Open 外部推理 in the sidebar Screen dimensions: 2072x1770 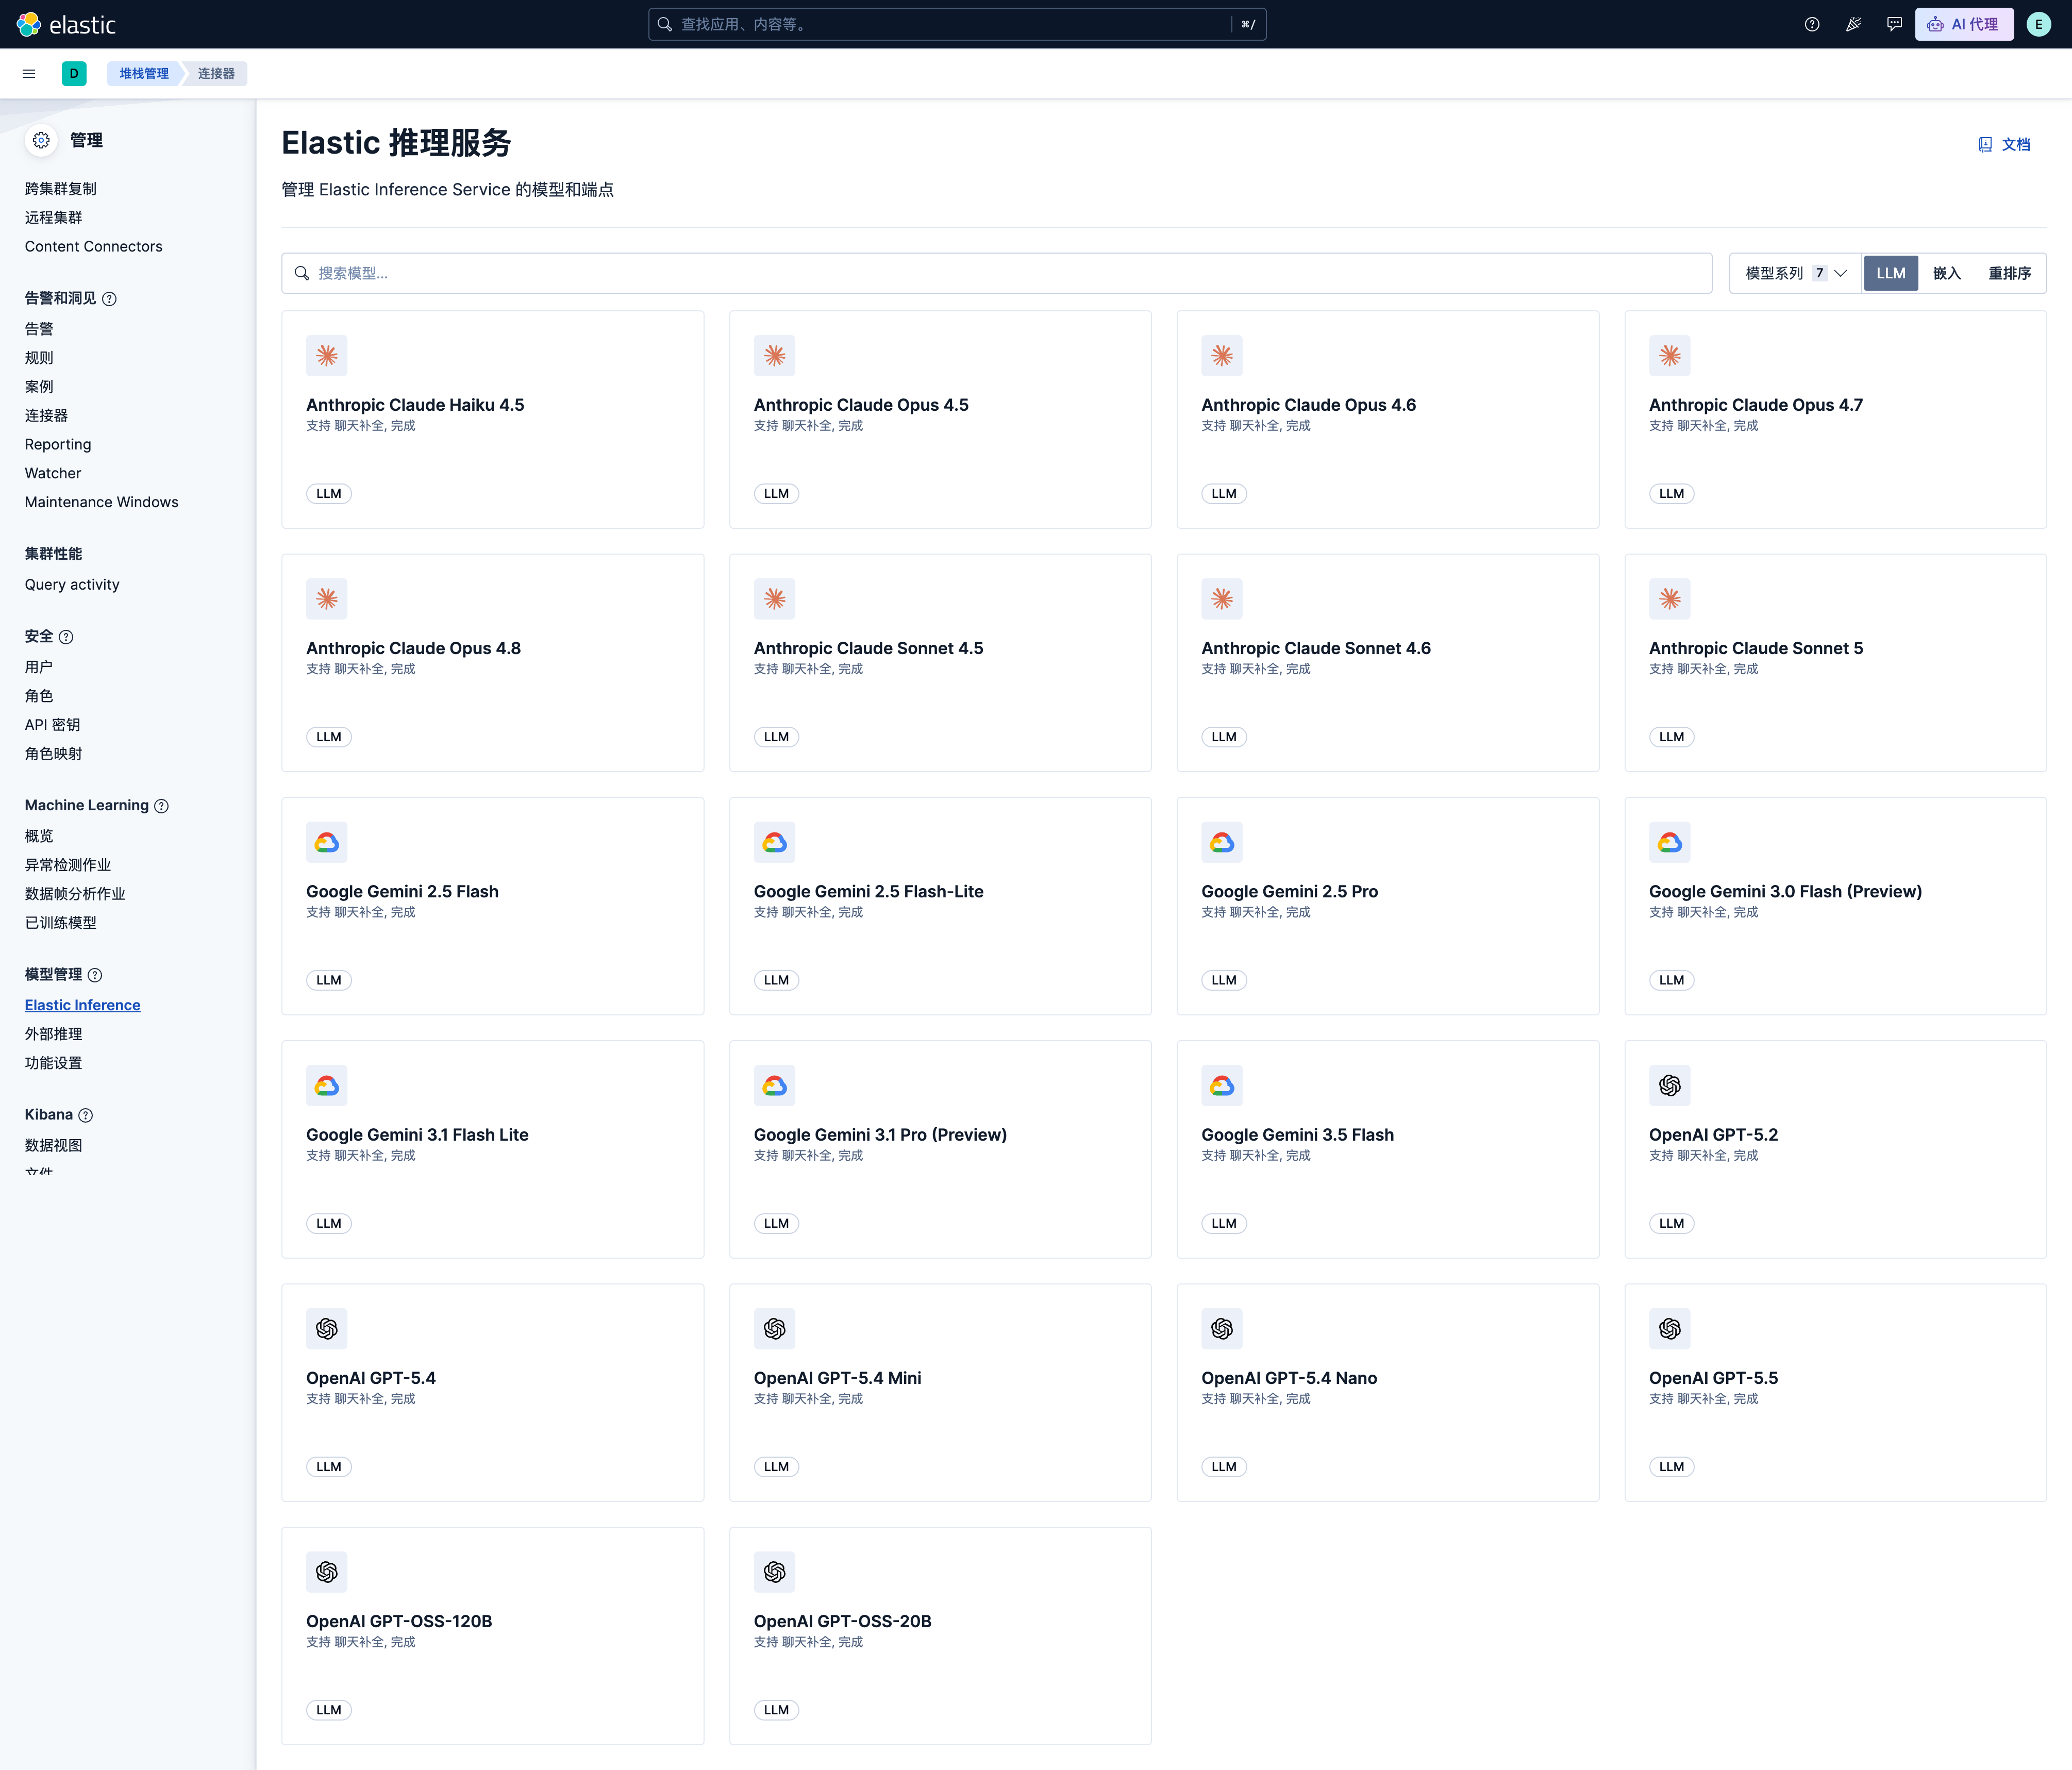[x=53, y=1034]
